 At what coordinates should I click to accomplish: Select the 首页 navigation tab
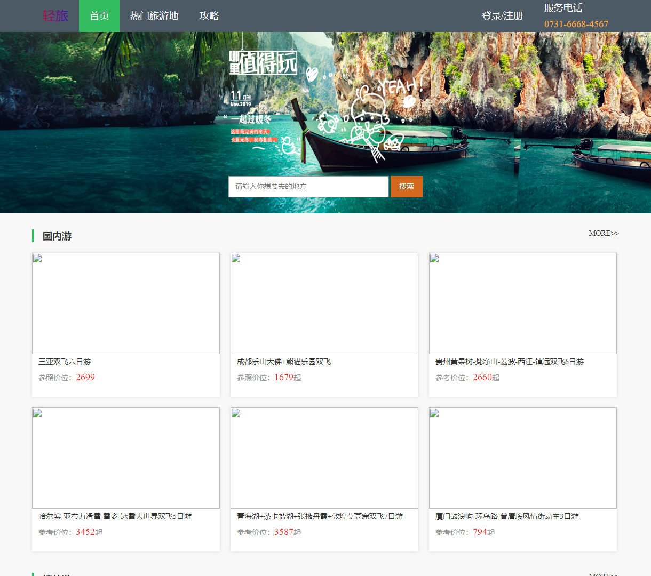(x=99, y=15)
